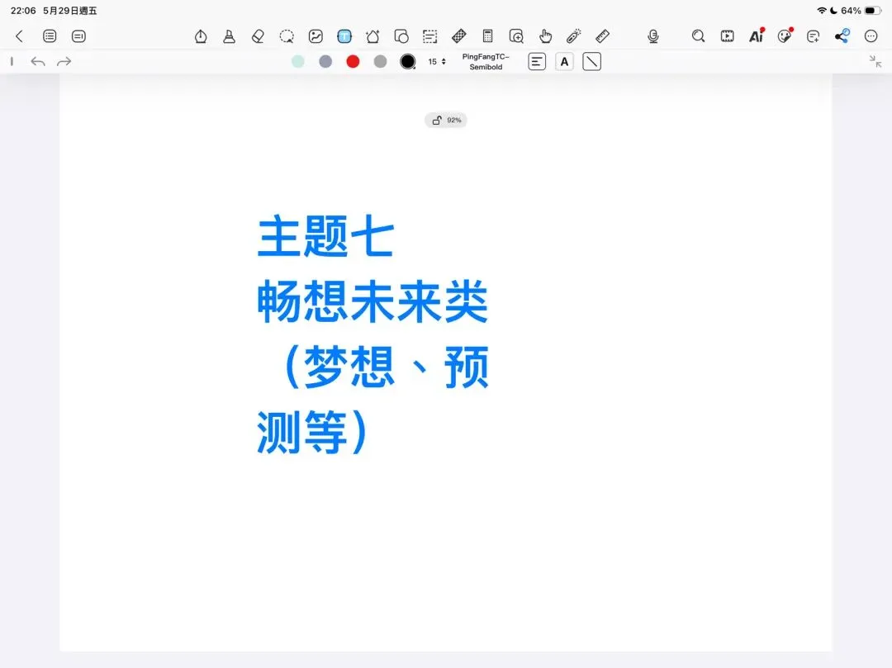This screenshot has width=892, height=668.
Task: Redo the last action
Action: [64, 61]
